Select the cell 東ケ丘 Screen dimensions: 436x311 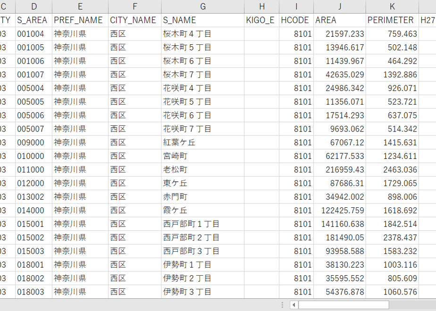pyautogui.click(x=203, y=183)
